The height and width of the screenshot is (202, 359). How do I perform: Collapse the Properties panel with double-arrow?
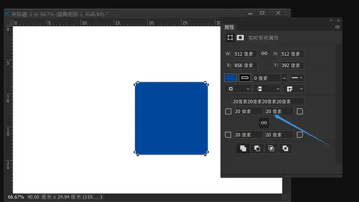tap(331, 20)
